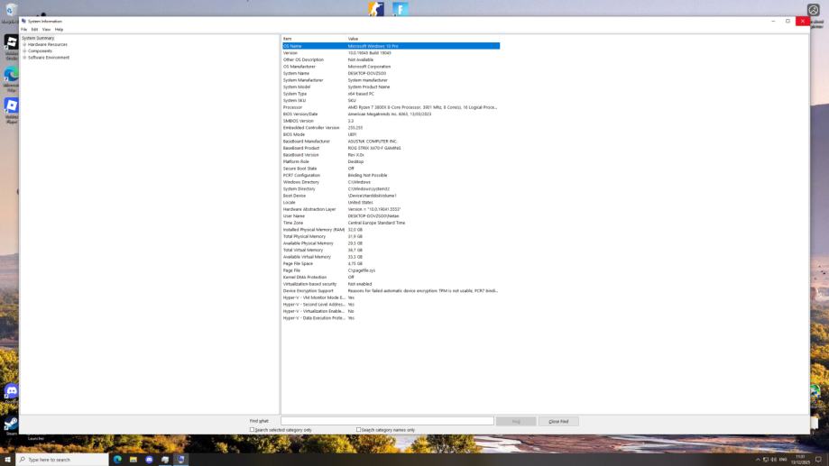Image resolution: width=829 pixels, height=466 pixels.
Task: Click the Close Find button
Action: (558, 421)
